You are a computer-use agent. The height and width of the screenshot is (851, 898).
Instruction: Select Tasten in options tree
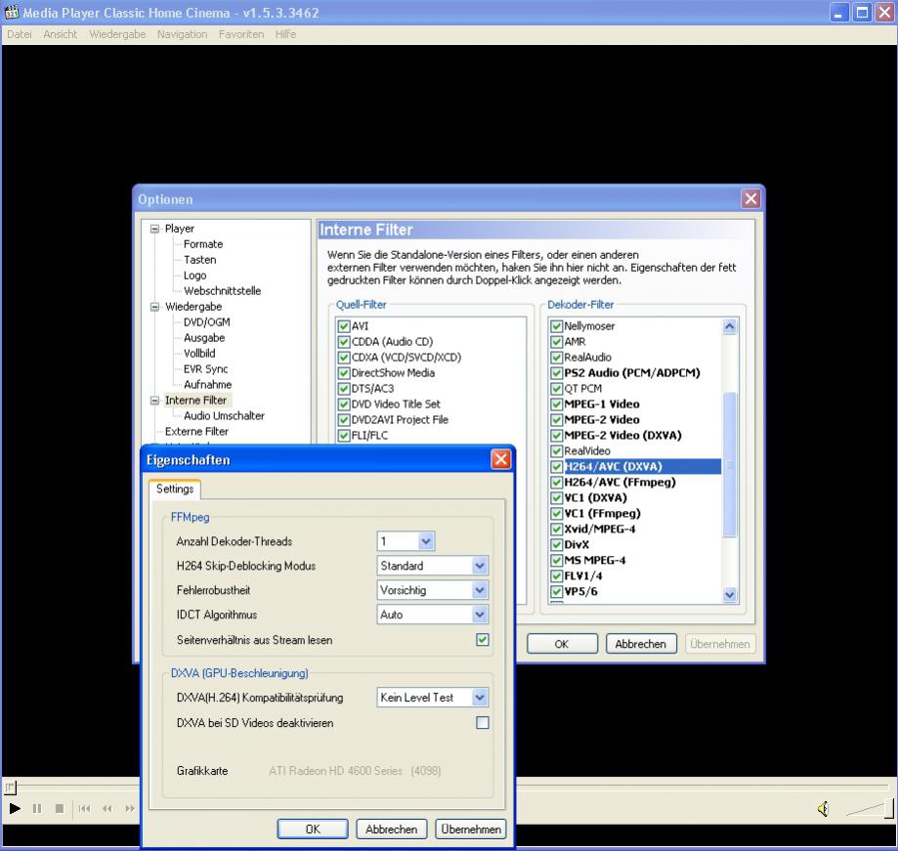200,260
